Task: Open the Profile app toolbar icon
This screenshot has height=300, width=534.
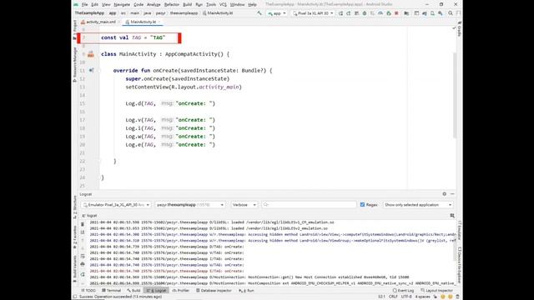Action: [x=380, y=13]
